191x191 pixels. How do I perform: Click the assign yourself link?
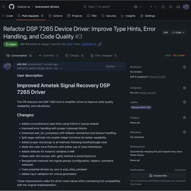148,93
